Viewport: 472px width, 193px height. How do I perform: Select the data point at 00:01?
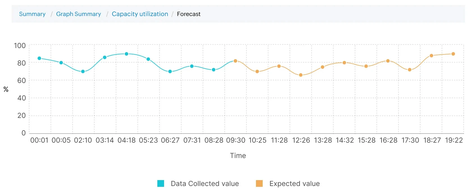(39, 58)
